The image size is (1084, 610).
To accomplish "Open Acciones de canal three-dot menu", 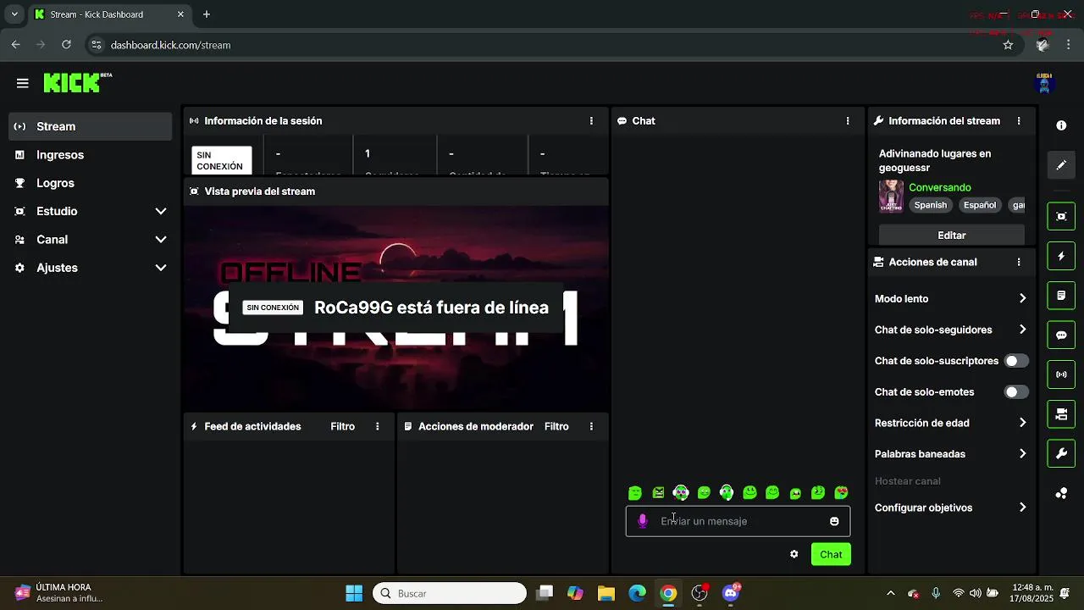I will 1019,263.
